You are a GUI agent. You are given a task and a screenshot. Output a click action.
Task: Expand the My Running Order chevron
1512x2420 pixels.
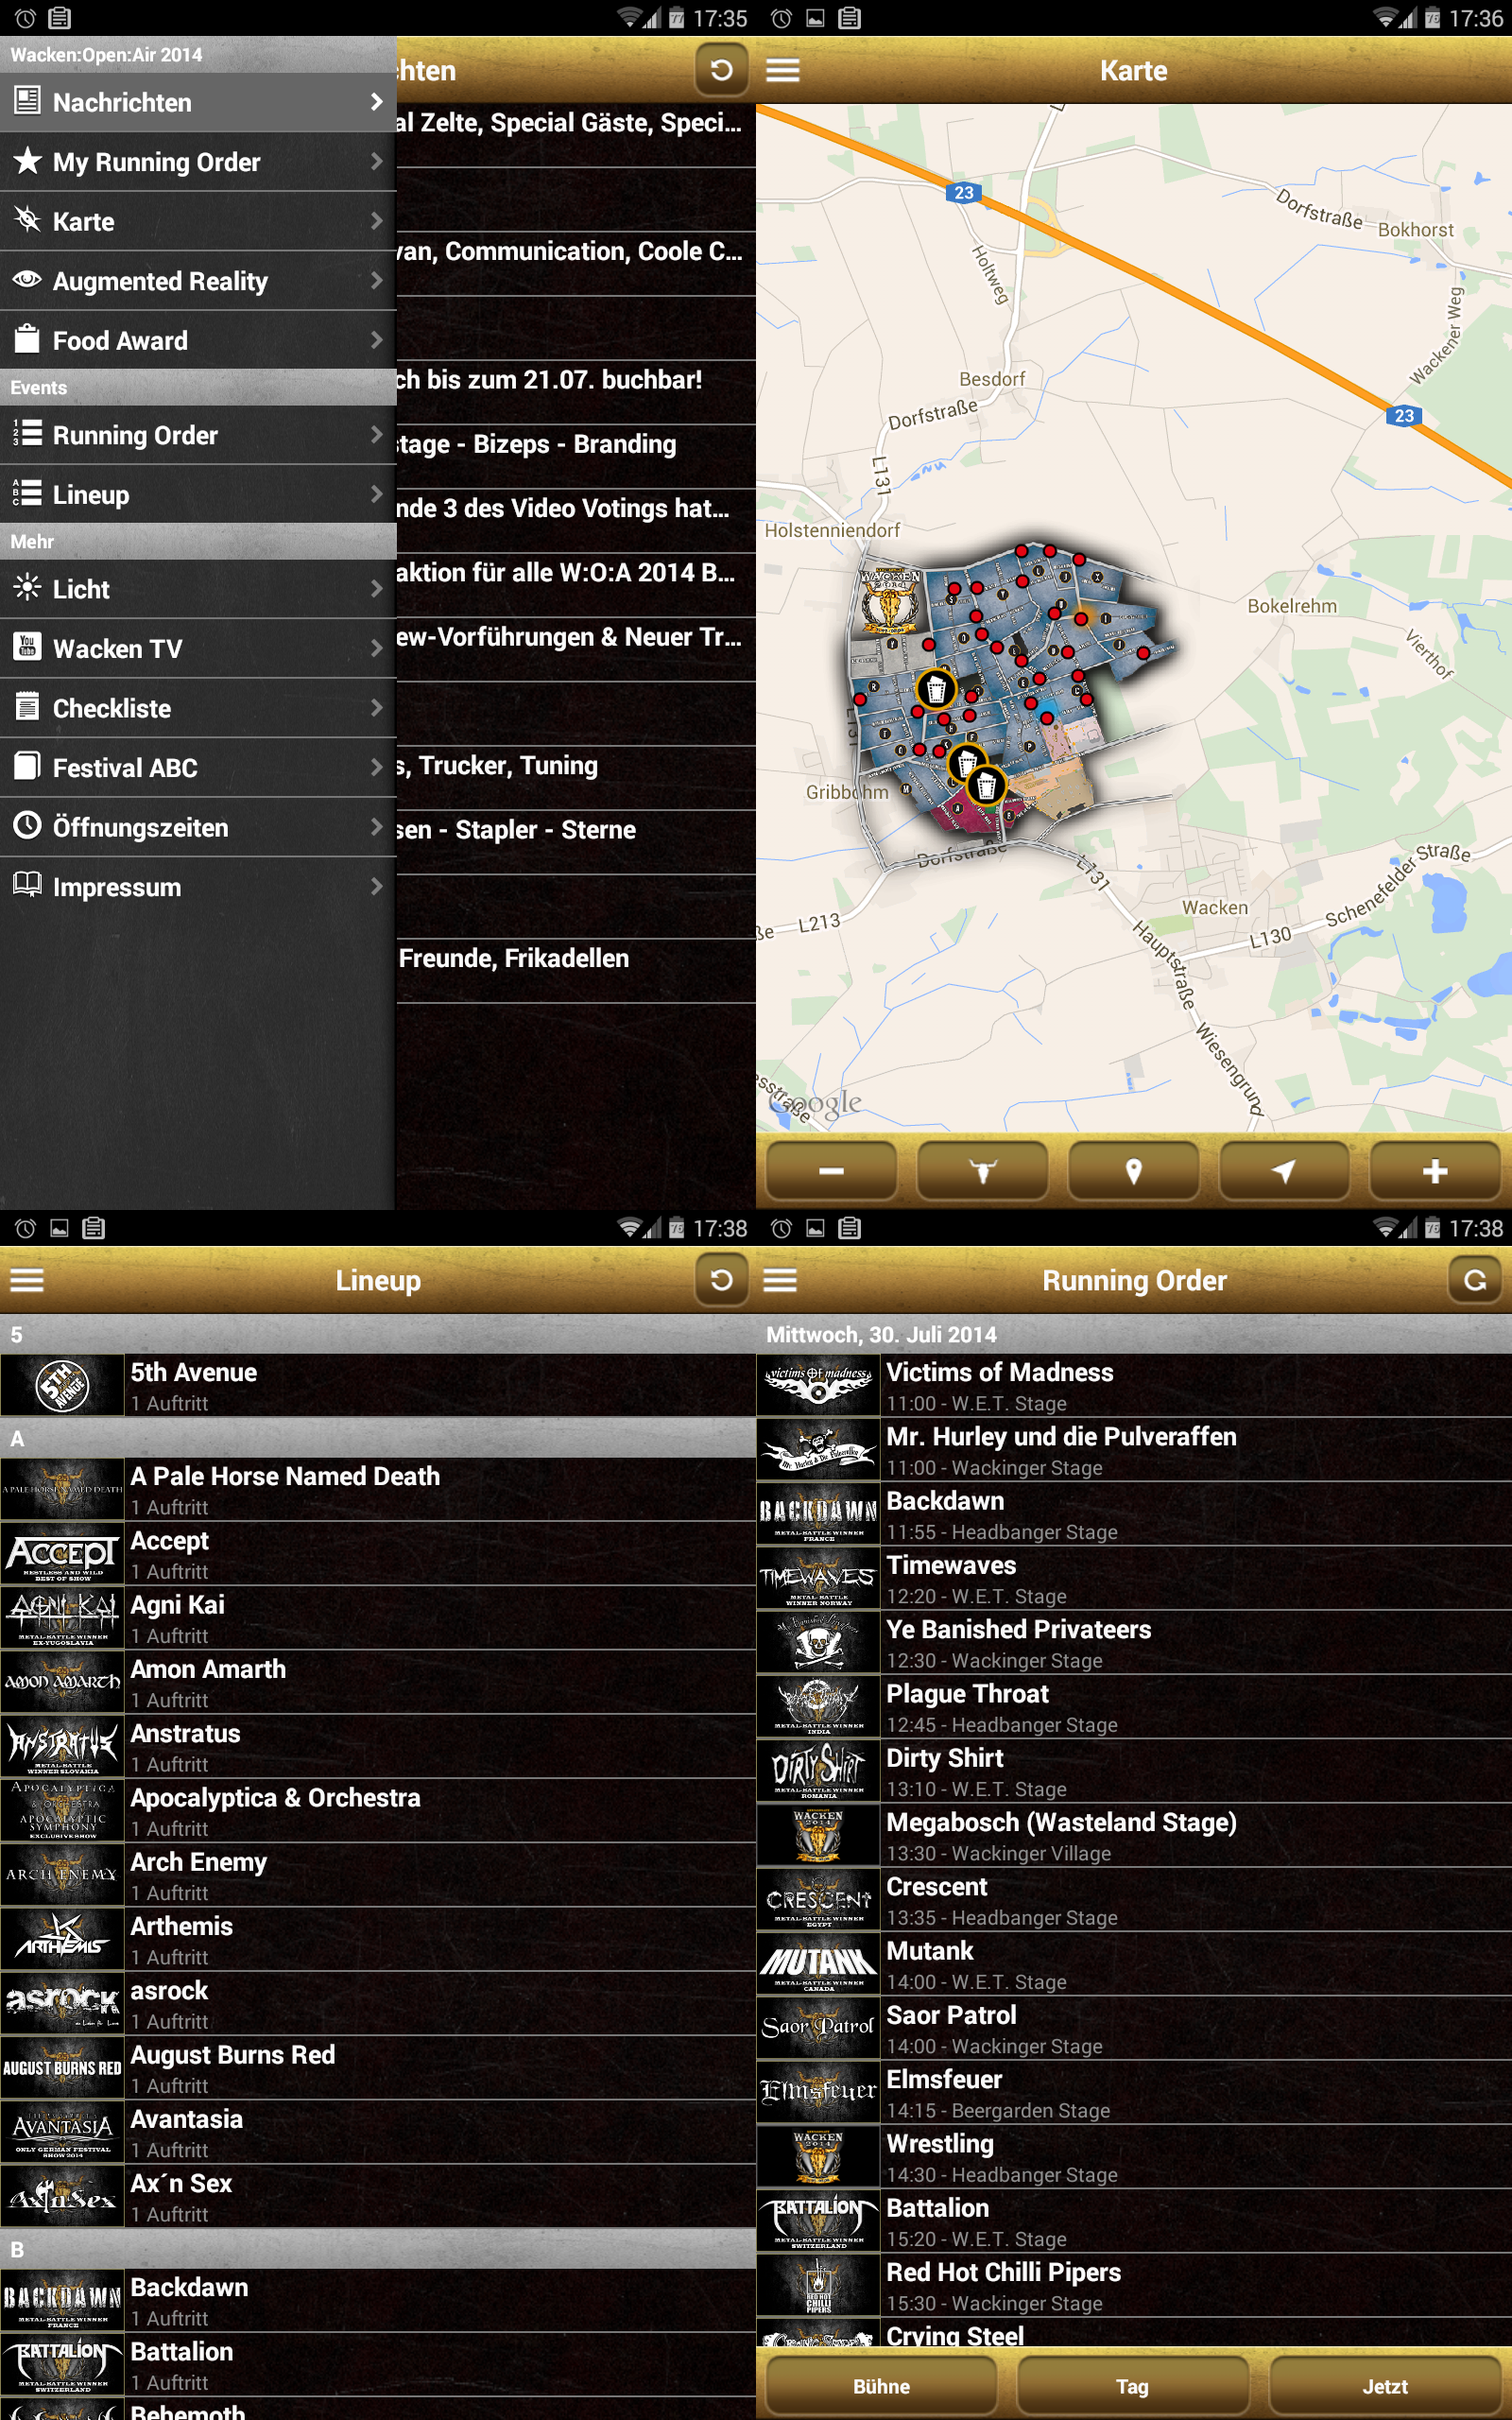[x=376, y=160]
